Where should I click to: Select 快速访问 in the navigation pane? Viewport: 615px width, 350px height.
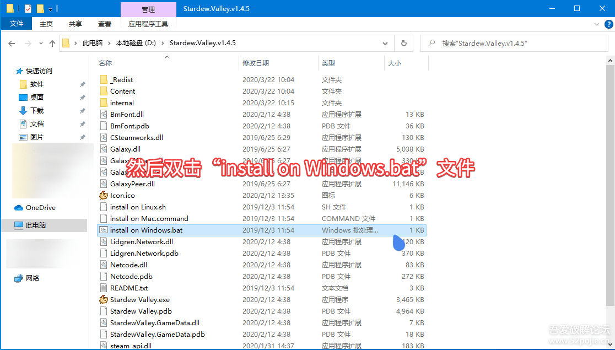point(39,71)
